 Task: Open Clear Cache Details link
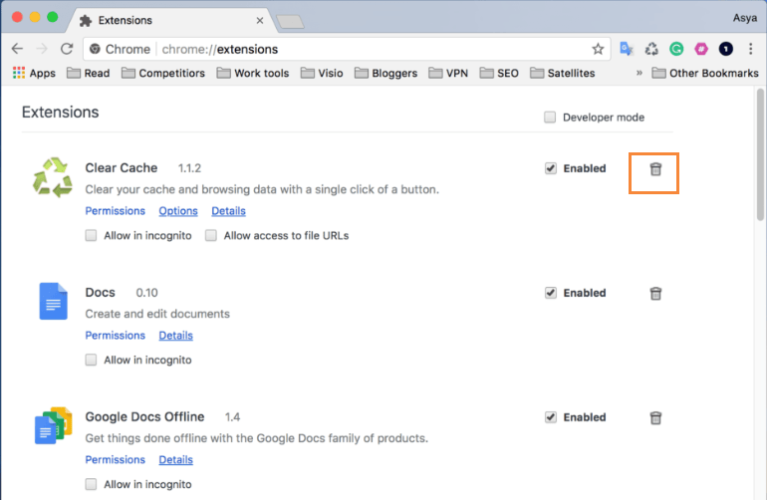point(228,211)
